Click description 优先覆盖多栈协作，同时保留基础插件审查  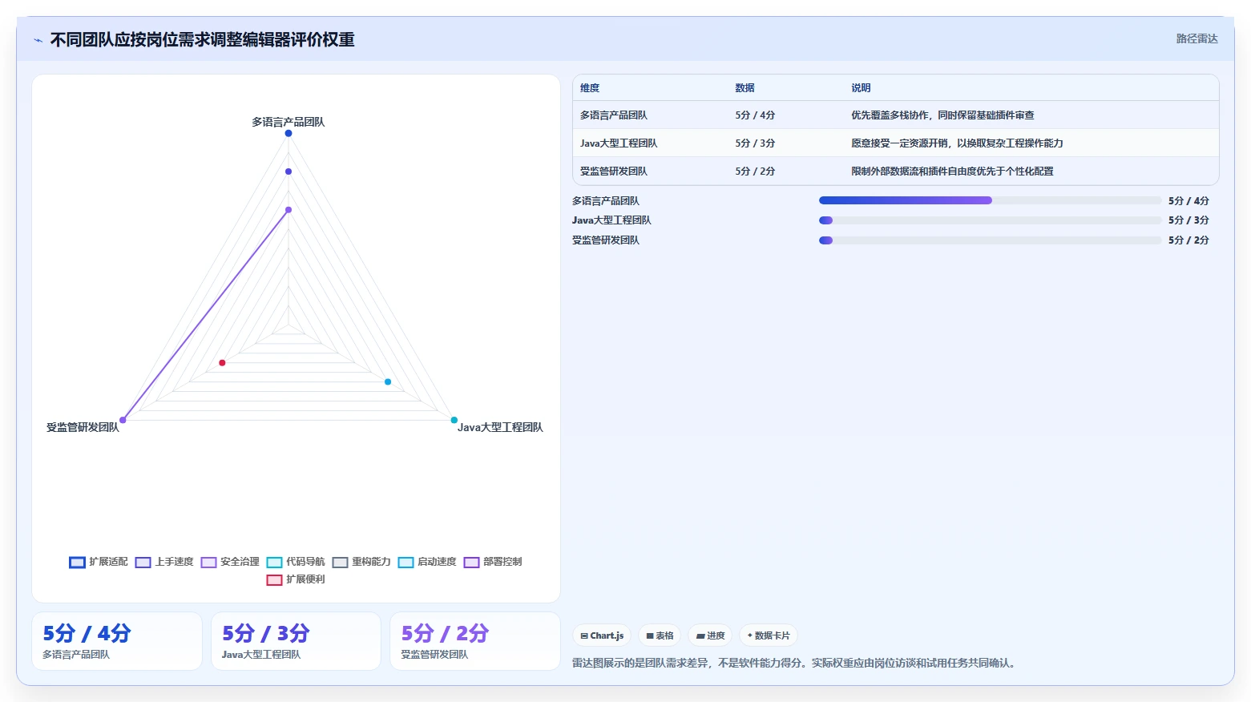(942, 115)
